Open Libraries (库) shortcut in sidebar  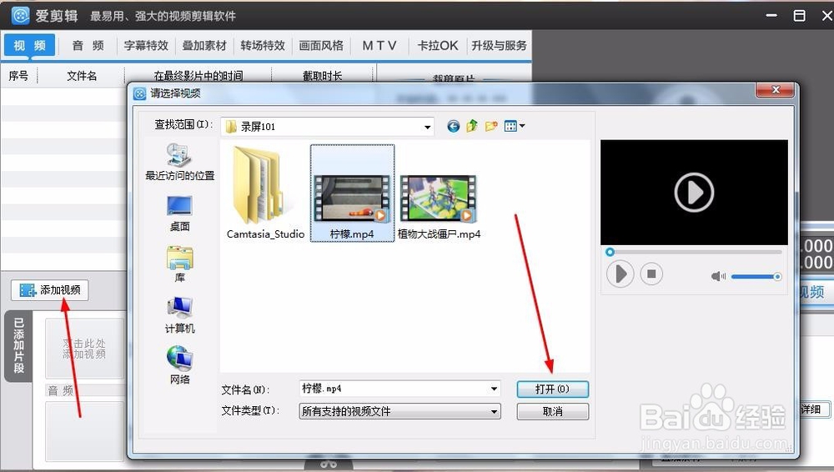click(x=180, y=264)
